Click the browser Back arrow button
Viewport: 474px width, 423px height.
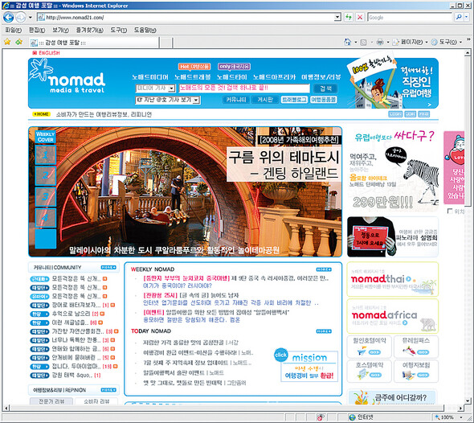(9, 18)
